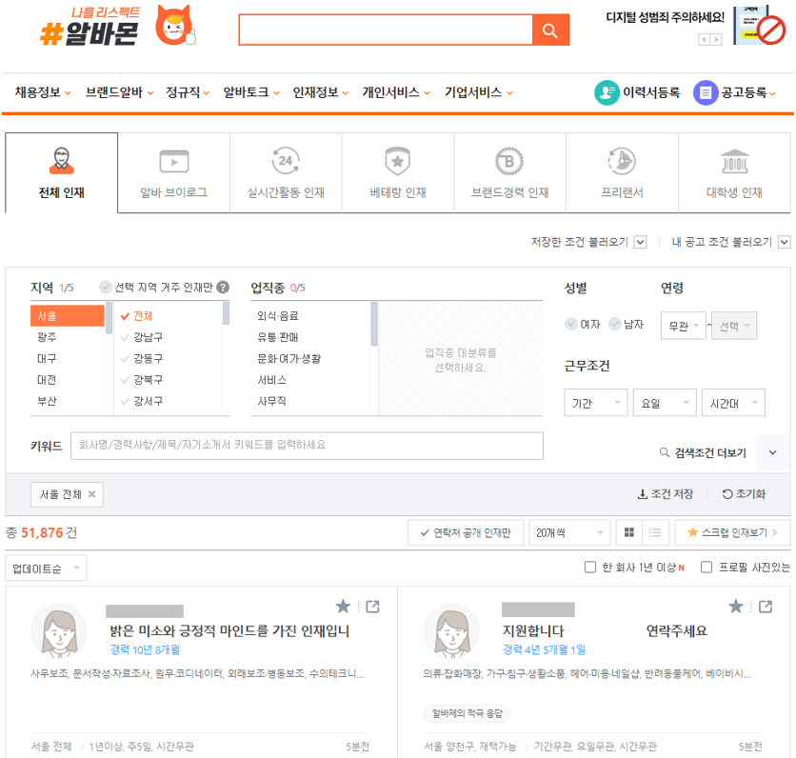Open the 대학생 인재 tab
Screen dimensions: 796x758
[x=734, y=173]
